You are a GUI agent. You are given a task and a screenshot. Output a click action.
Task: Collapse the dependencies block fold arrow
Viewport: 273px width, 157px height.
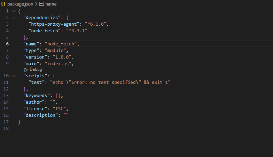tap(14, 18)
